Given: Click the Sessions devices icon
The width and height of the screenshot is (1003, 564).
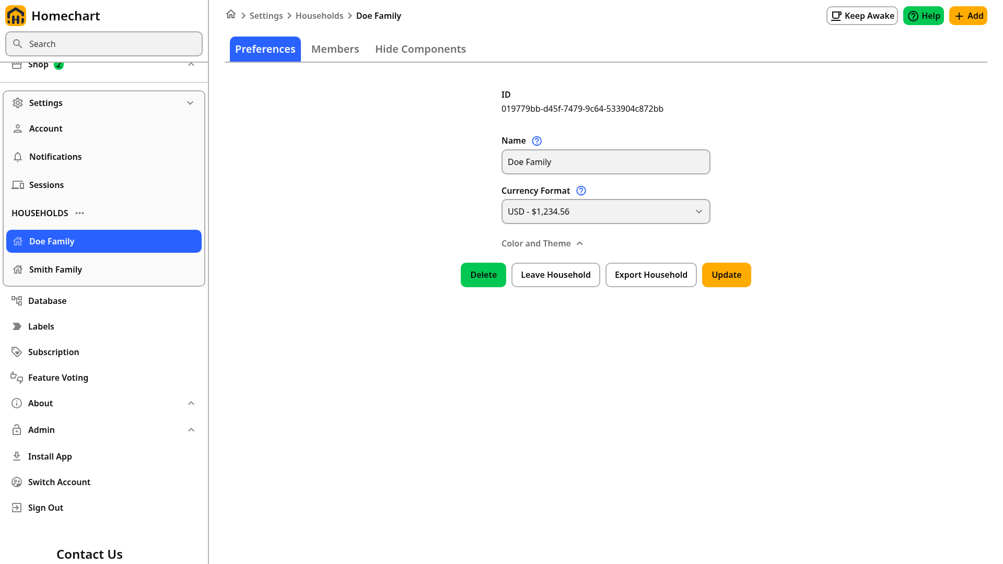Looking at the screenshot, I should [18, 185].
